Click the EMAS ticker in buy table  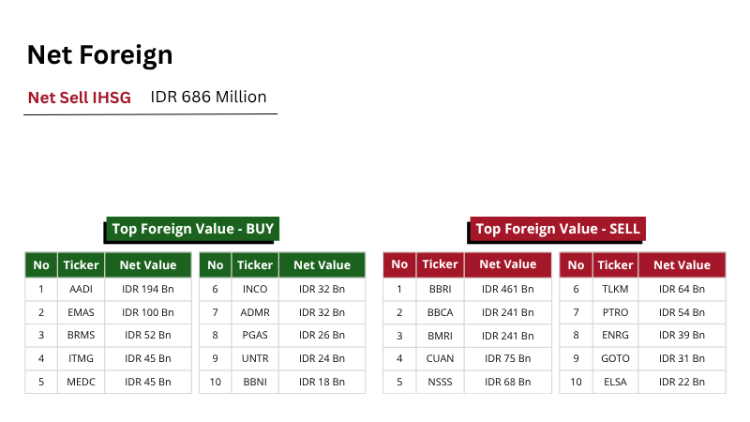pos(81,312)
